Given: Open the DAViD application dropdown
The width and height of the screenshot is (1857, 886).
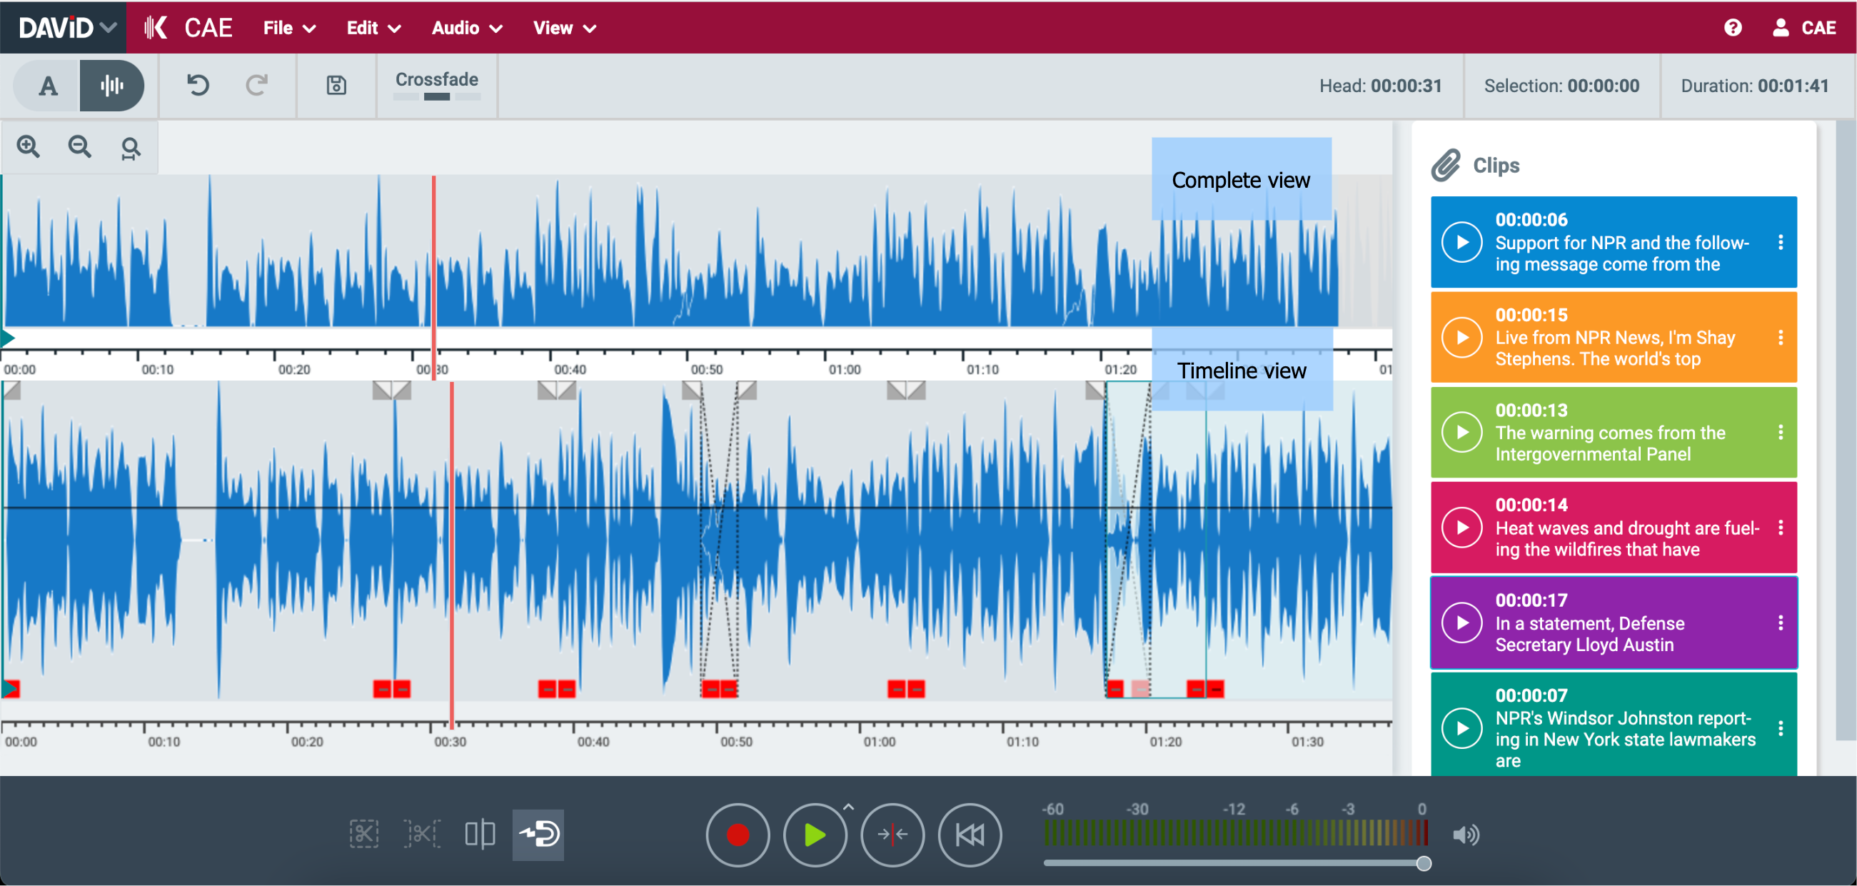Looking at the screenshot, I should 64,27.
